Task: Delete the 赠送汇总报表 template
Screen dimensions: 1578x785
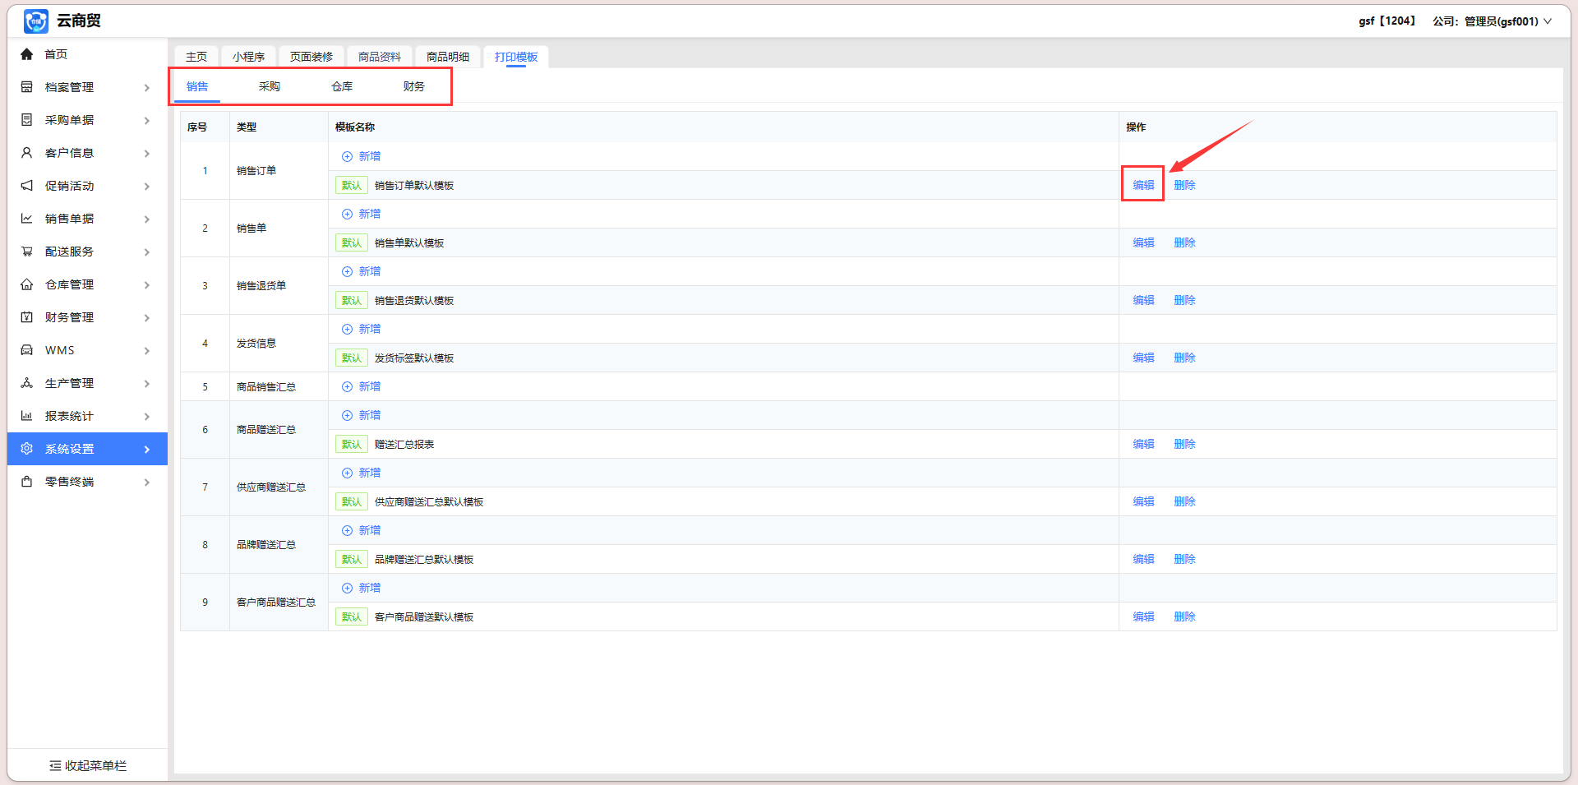Action: [1184, 444]
